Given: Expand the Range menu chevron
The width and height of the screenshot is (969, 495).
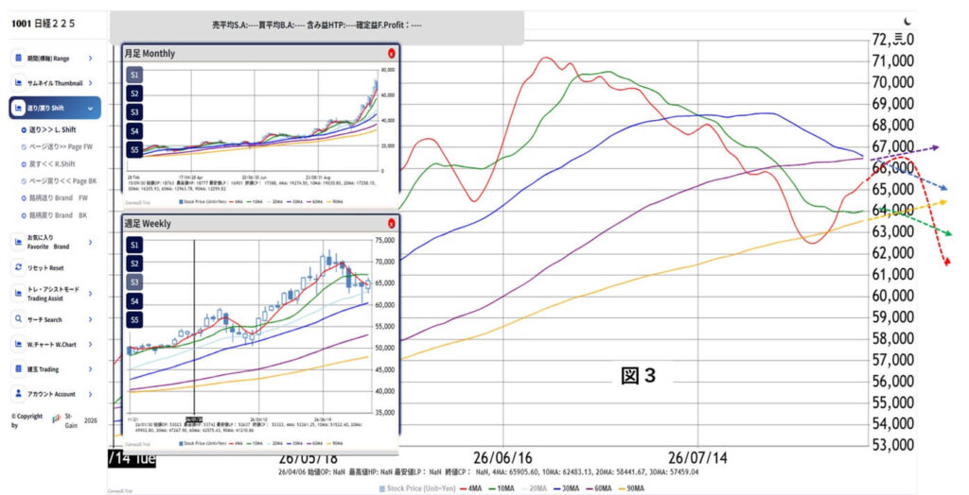Looking at the screenshot, I should click(90, 58).
